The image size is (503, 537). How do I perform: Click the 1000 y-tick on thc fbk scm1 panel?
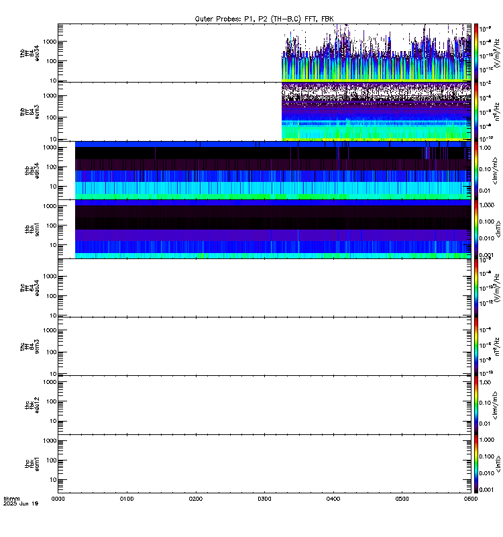pos(50,441)
